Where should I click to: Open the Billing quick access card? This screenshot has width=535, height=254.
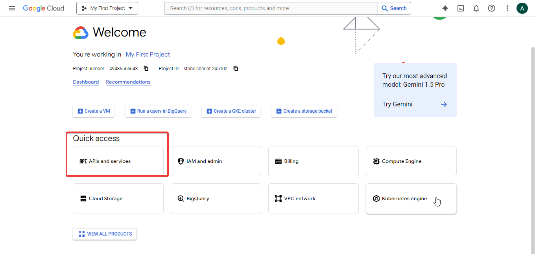click(x=314, y=161)
